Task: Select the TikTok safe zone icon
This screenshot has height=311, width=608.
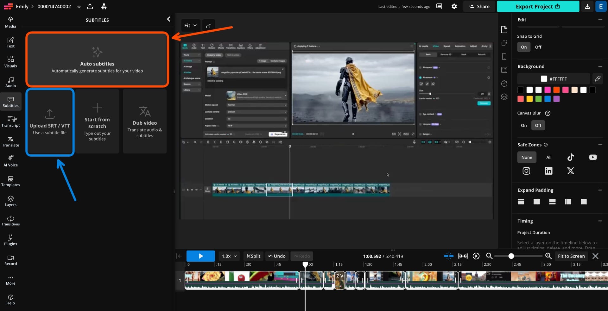Action: (571, 157)
